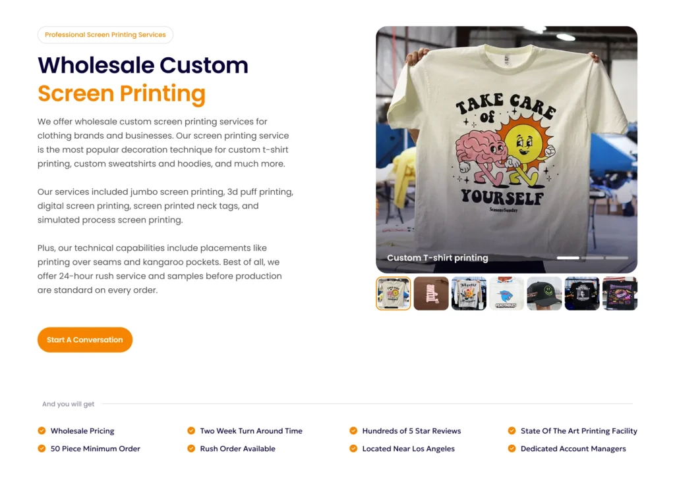The height and width of the screenshot is (479, 675).
Task: Click the checkmark icon beside Rush Order Available
Action: pos(191,449)
